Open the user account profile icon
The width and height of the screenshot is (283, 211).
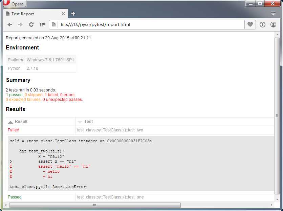pos(273,25)
